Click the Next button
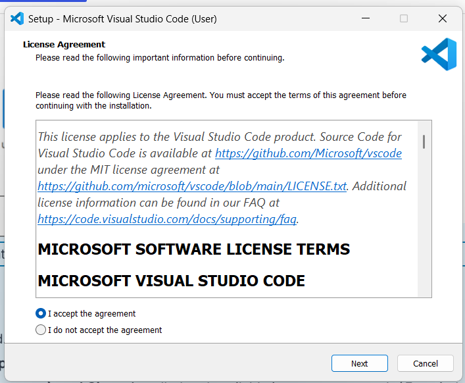Image resolution: width=465 pixels, height=383 pixels. [x=359, y=363]
